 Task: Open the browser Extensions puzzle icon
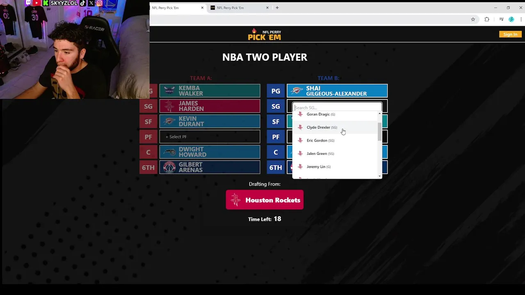(487, 19)
